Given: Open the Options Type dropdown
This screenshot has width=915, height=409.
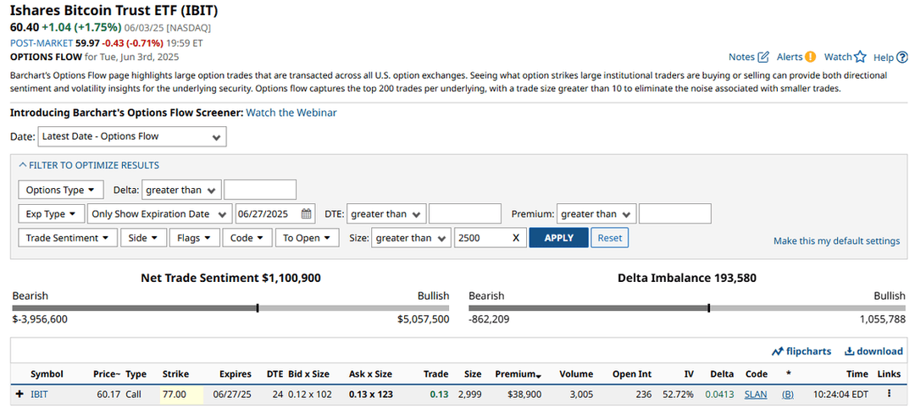Looking at the screenshot, I should point(61,190).
